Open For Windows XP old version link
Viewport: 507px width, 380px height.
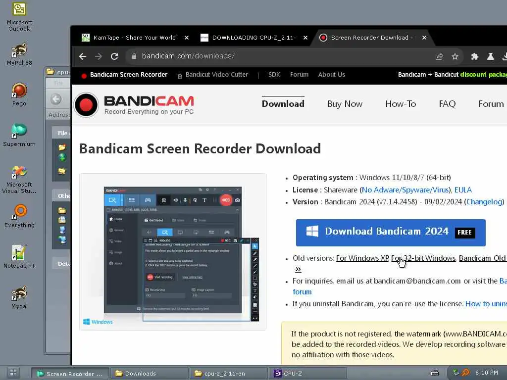362,258
